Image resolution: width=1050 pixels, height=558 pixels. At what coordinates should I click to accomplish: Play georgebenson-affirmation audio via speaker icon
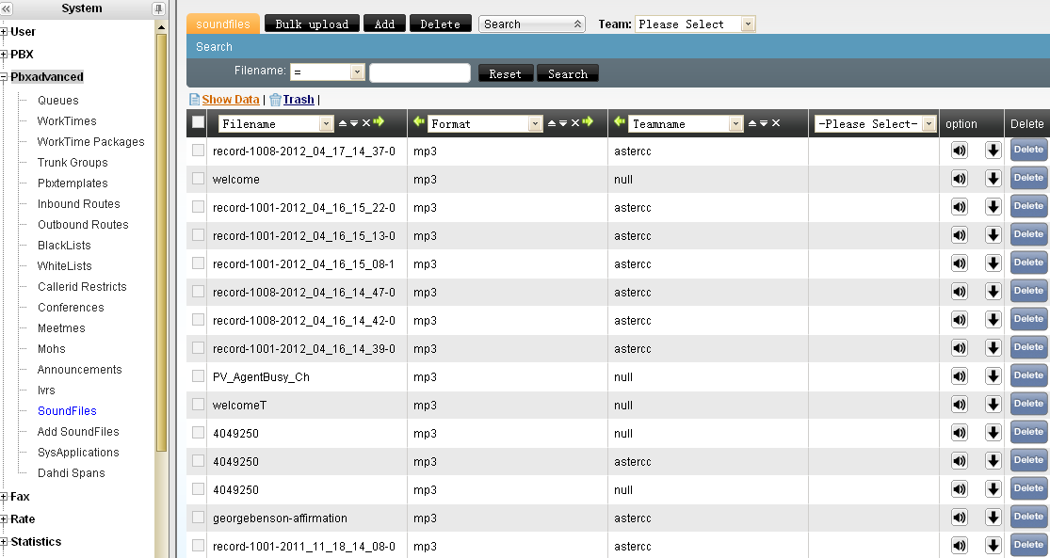tap(959, 518)
